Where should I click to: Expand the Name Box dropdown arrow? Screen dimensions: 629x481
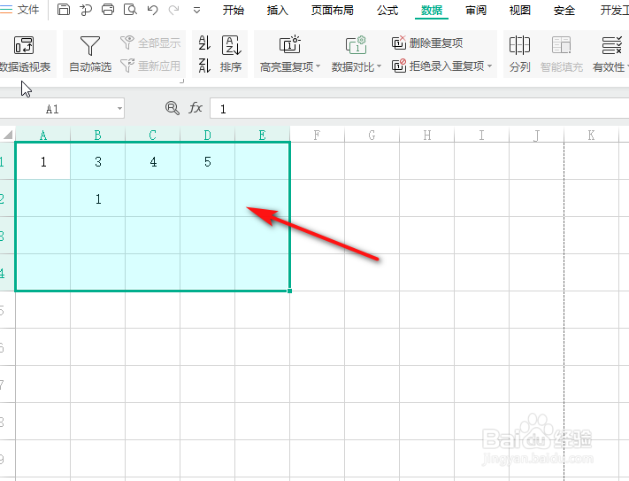coord(119,109)
